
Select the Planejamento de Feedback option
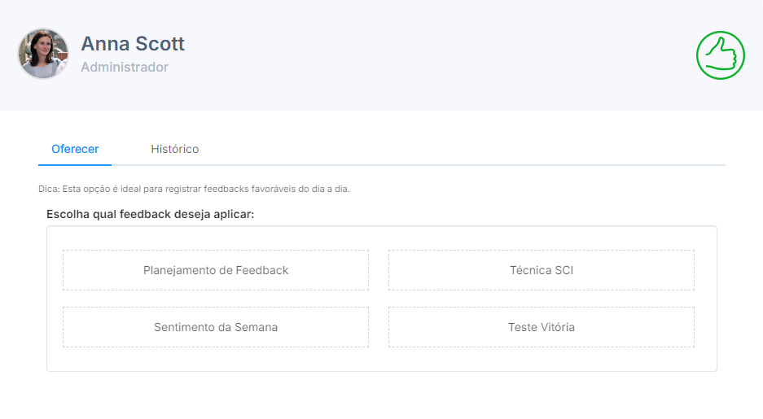216,270
